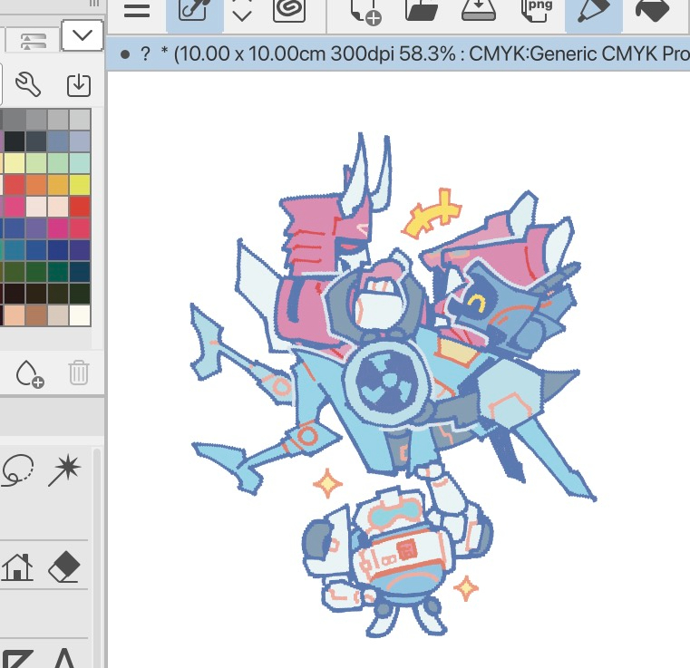Click the delete color trash icon
690x668 pixels.
(79, 372)
